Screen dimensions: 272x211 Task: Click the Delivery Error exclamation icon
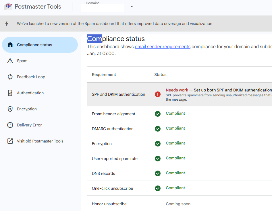10,125
